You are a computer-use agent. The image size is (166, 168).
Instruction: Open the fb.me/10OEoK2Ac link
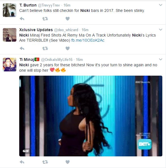click(88, 40)
